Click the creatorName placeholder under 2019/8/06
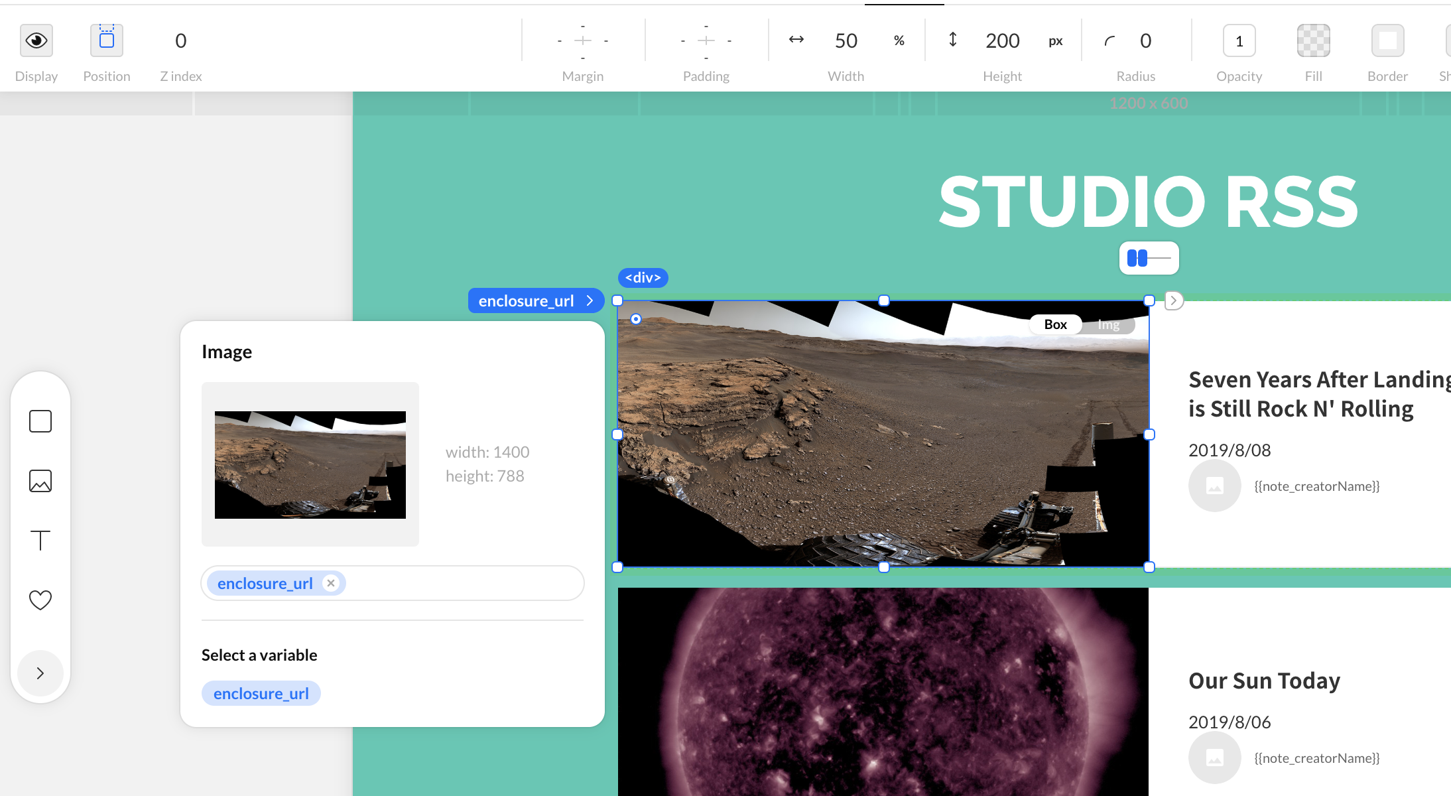The width and height of the screenshot is (1451, 796). (x=1317, y=758)
